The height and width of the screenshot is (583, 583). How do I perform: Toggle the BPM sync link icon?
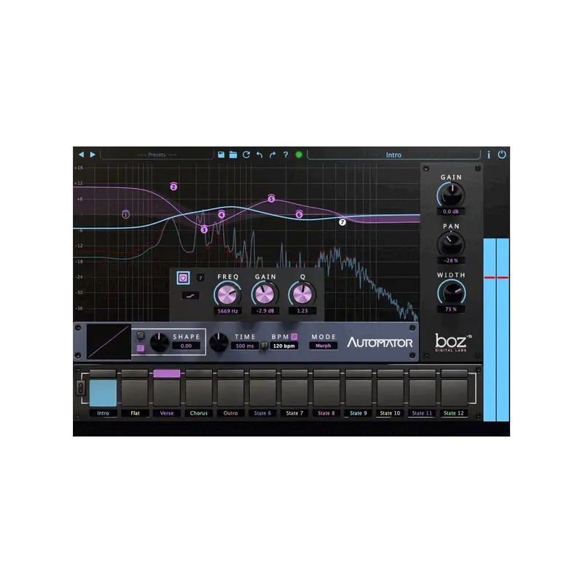(x=294, y=337)
